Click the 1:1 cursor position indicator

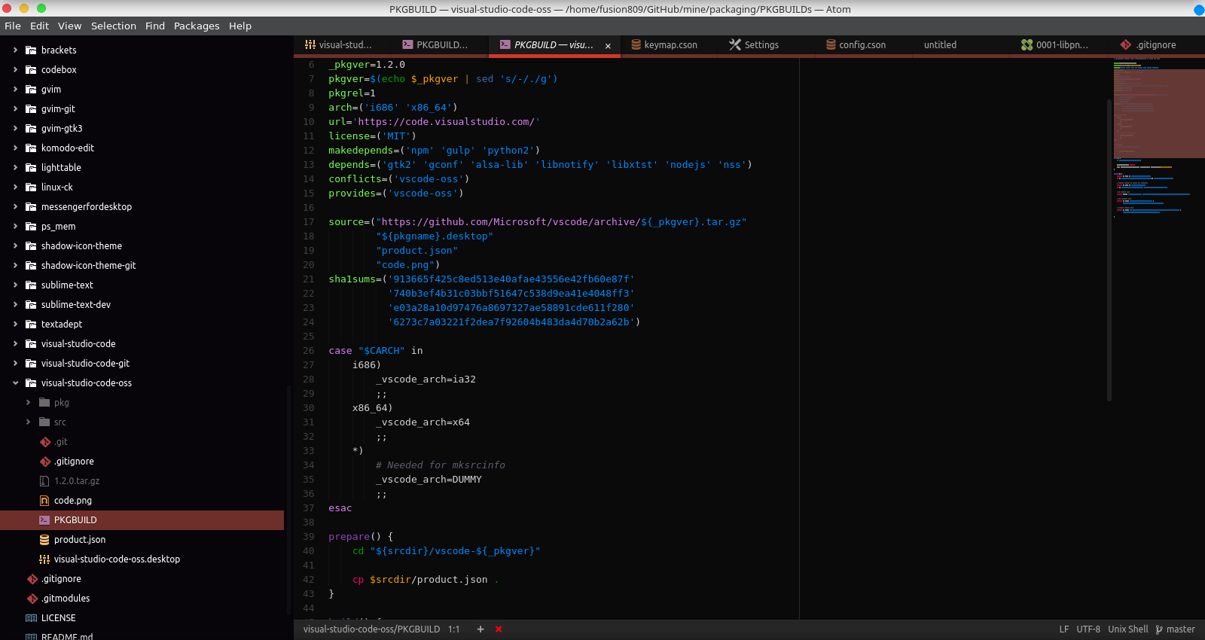click(x=454, y=629)
